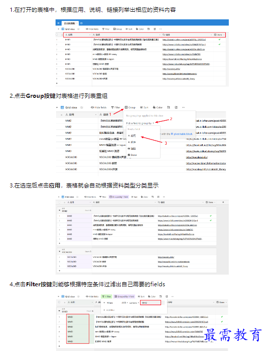The width and height of the screenshot is (266, 351).
Task: Open Color in the step 3 toolbar
Action: click(x=144, y=197)
